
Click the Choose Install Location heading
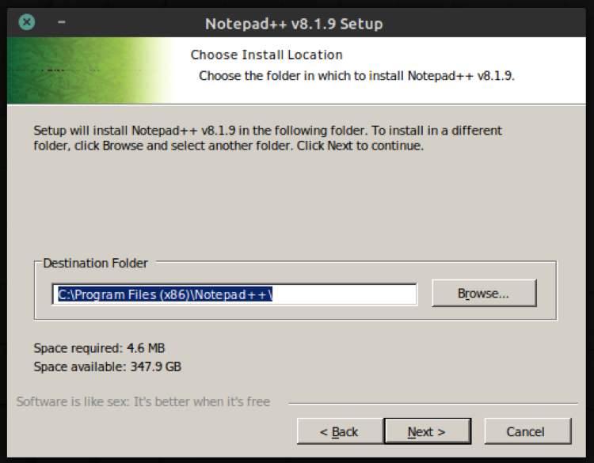point(267,55)
